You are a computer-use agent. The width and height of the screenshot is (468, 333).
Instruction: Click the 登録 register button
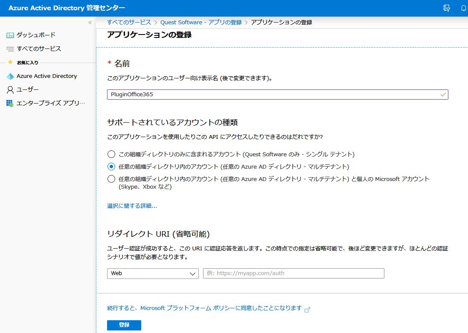pos(124,325)
